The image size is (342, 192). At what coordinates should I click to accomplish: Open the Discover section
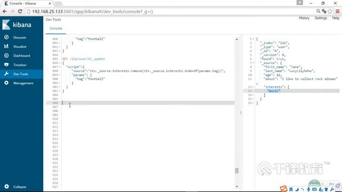20,37
